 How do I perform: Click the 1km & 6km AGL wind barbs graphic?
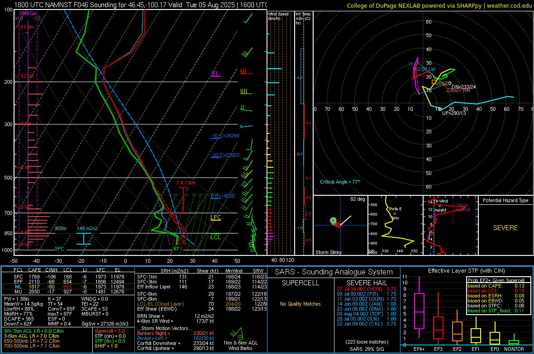coord(236,334)
